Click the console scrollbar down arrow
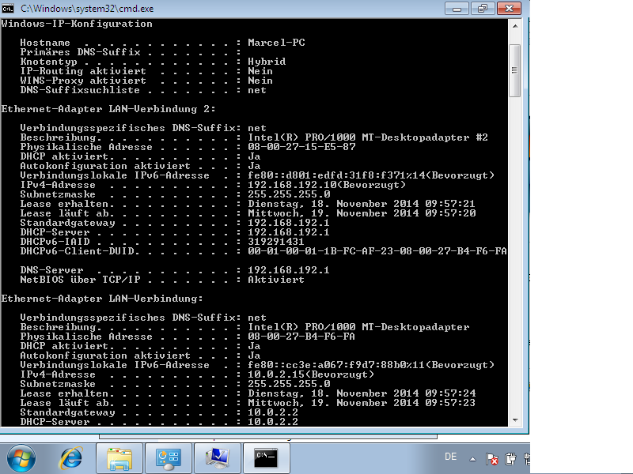The image size is (633, 474). point(515,420)
